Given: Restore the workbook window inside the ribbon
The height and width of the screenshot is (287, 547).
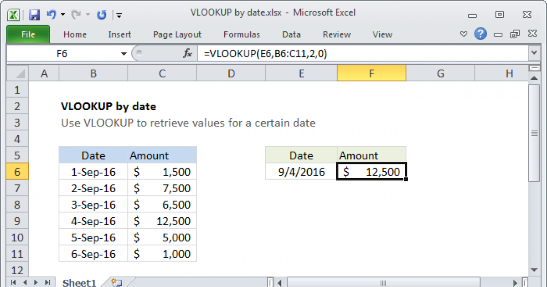Looking at the screenshot, I should point(515,34).
